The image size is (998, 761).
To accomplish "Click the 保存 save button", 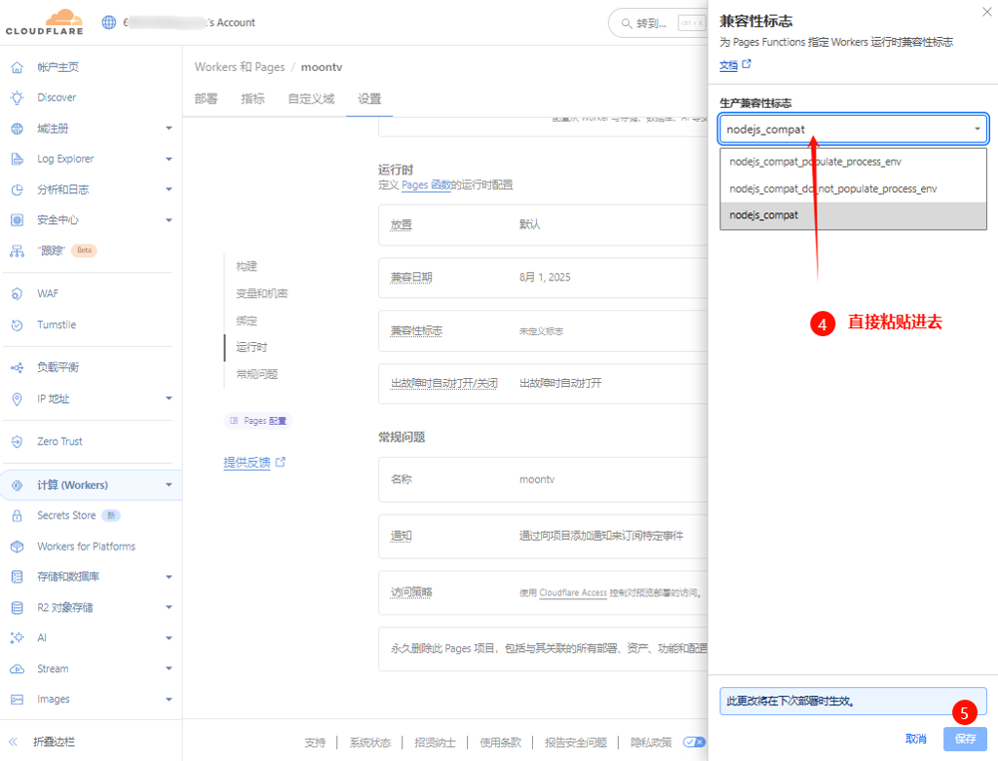I will (x=964, y=739).
